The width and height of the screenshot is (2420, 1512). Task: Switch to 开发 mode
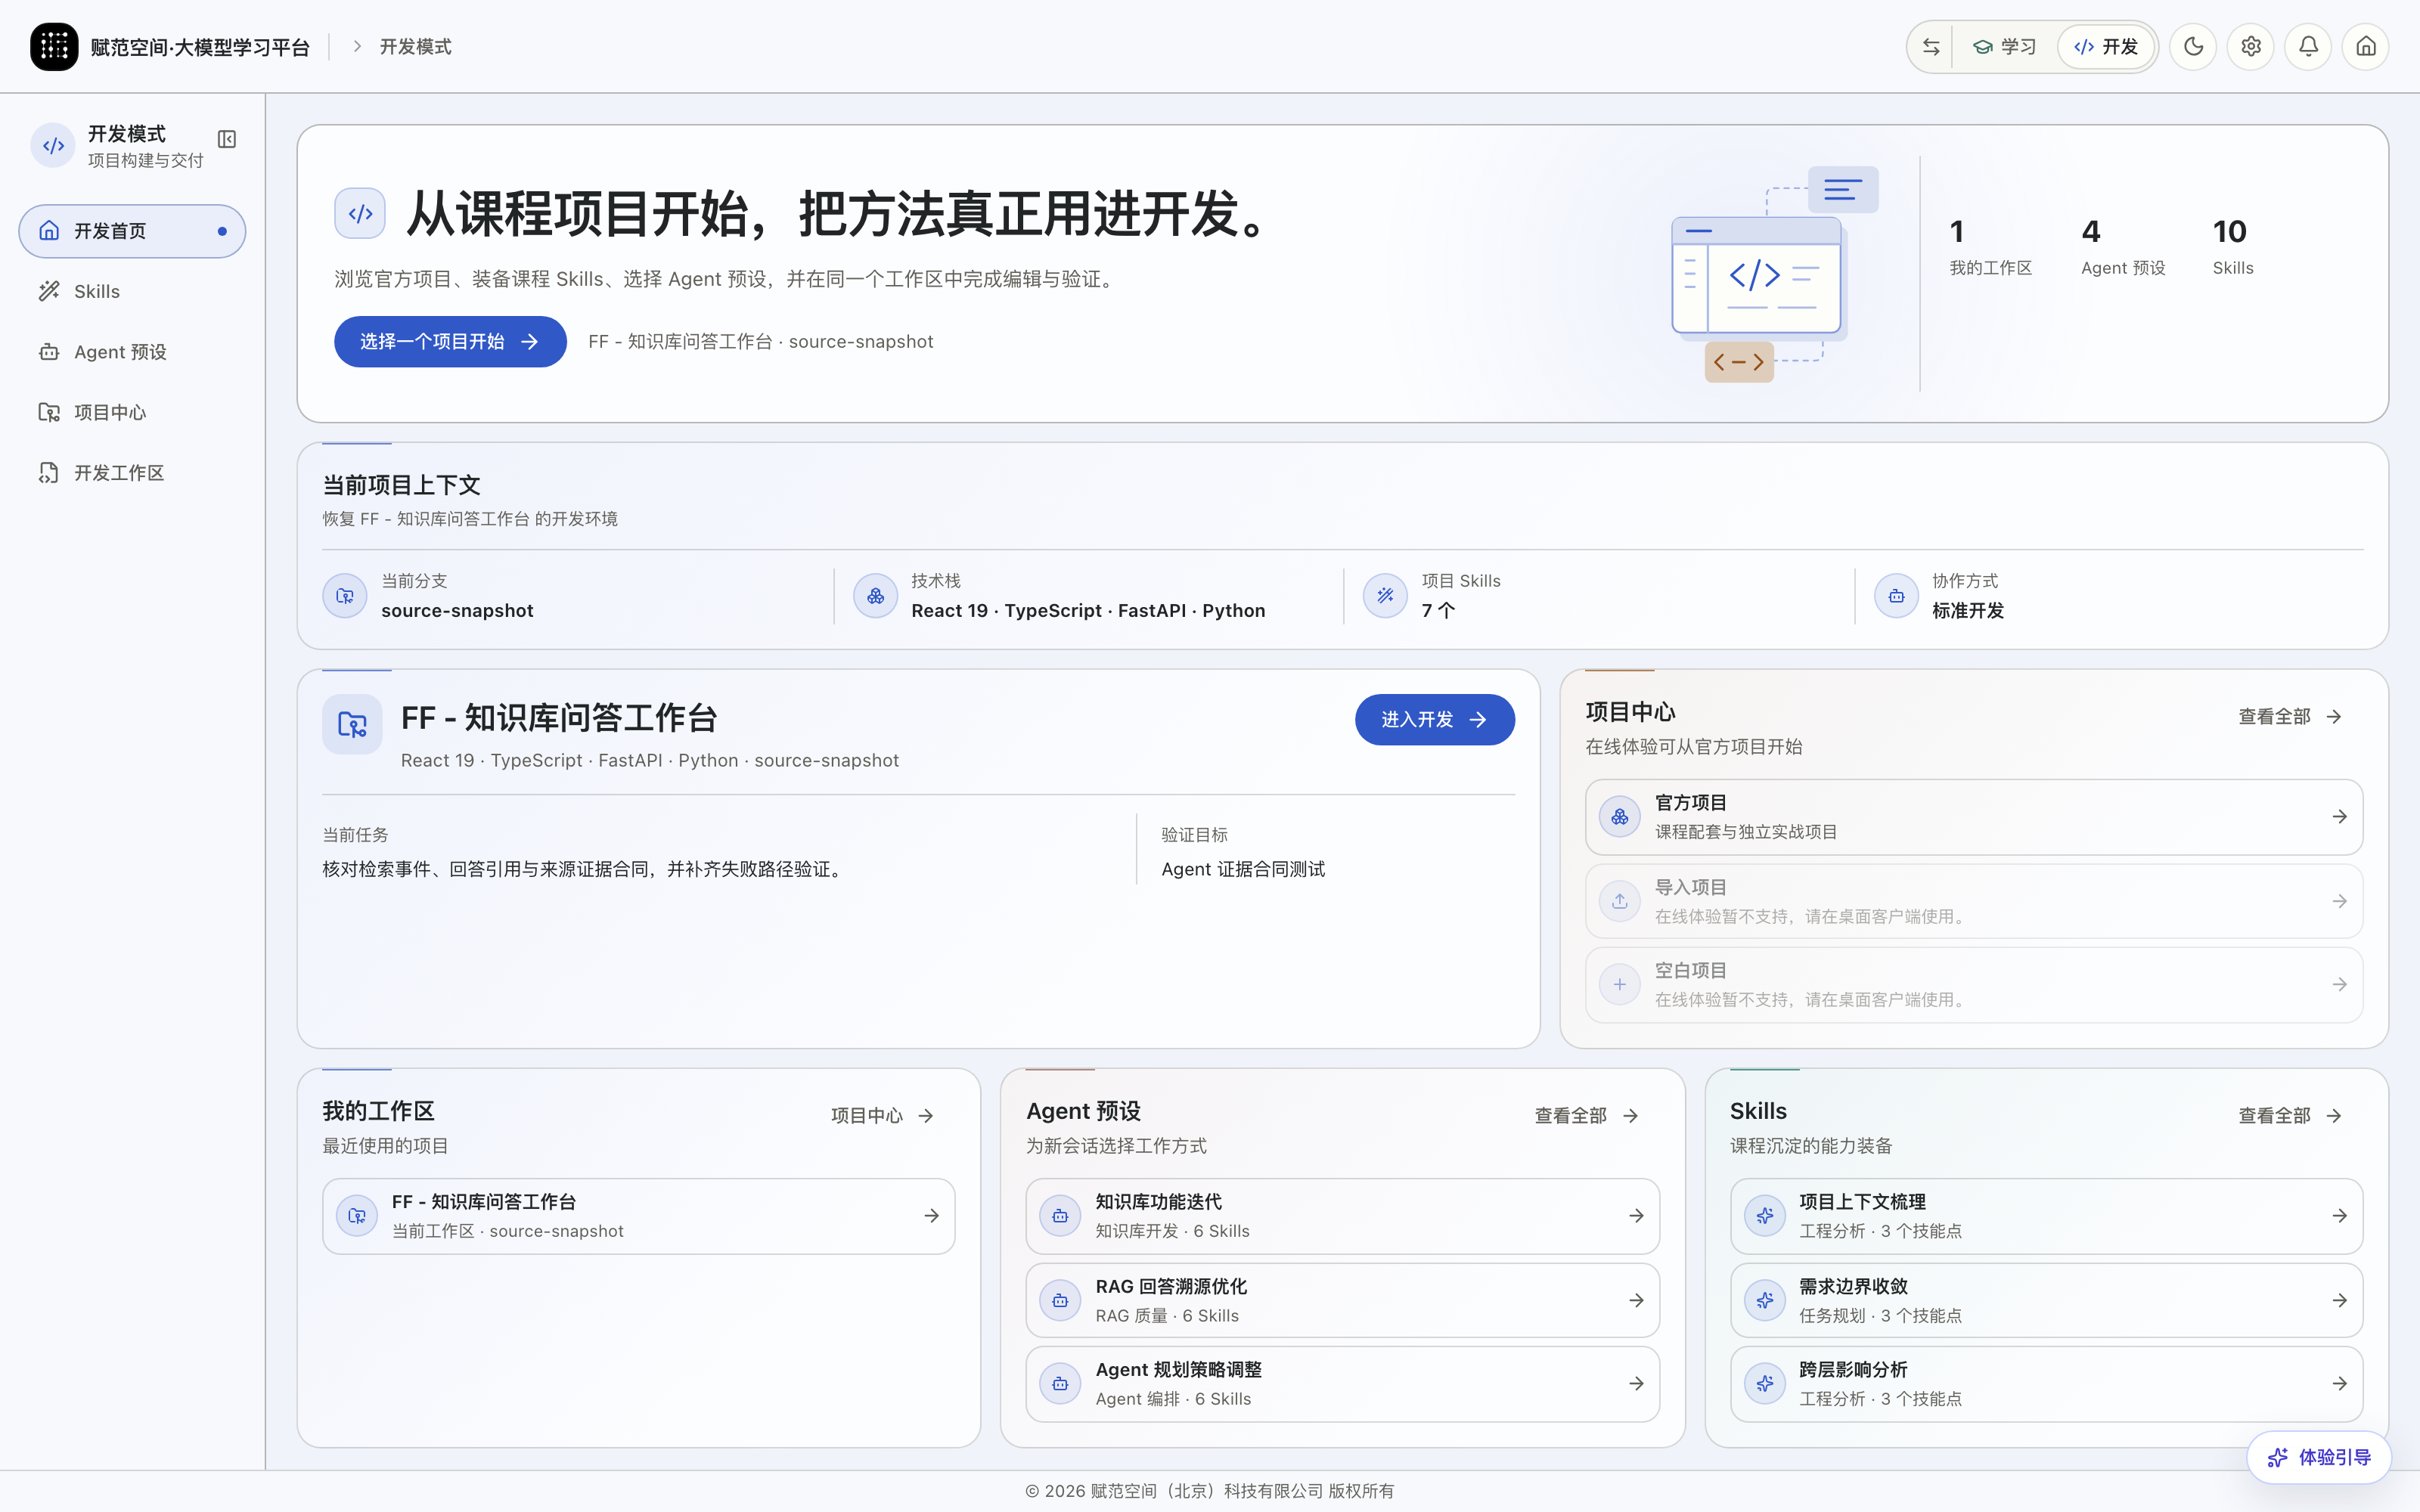(x=2106, y=47)
